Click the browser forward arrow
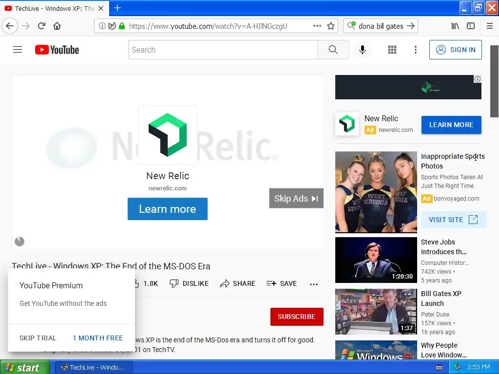 coord(26,26)
